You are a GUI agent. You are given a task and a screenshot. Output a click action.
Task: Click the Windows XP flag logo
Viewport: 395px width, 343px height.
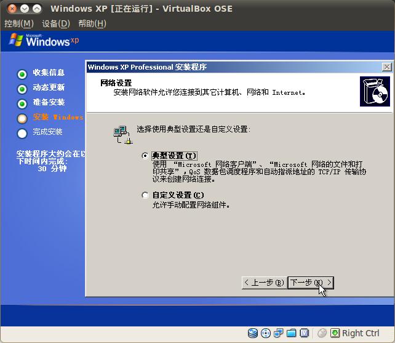click(x=16, y=40)
